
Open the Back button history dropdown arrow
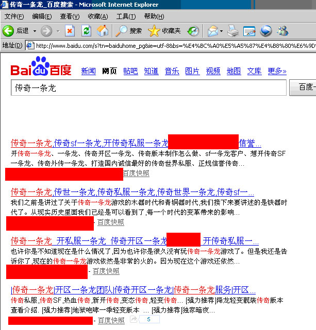(x=35, y=31)
